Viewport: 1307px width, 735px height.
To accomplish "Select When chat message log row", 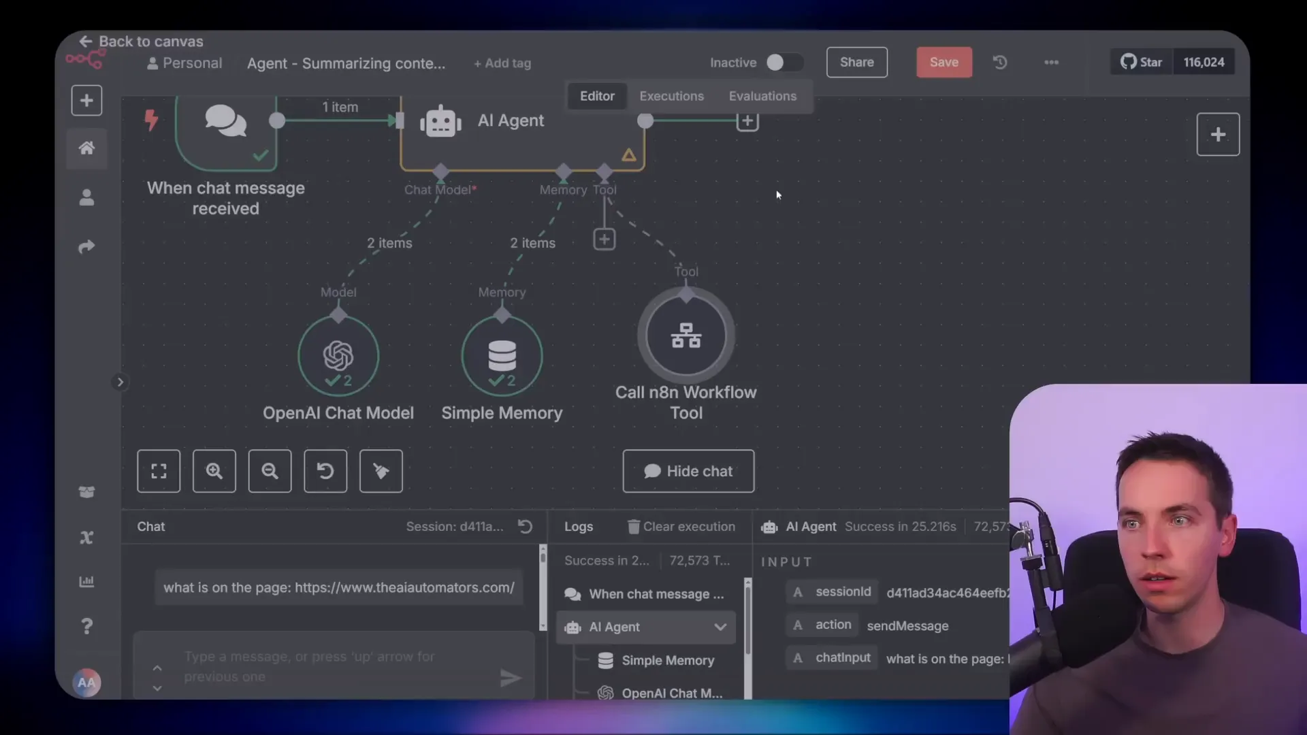I will 645,594.
